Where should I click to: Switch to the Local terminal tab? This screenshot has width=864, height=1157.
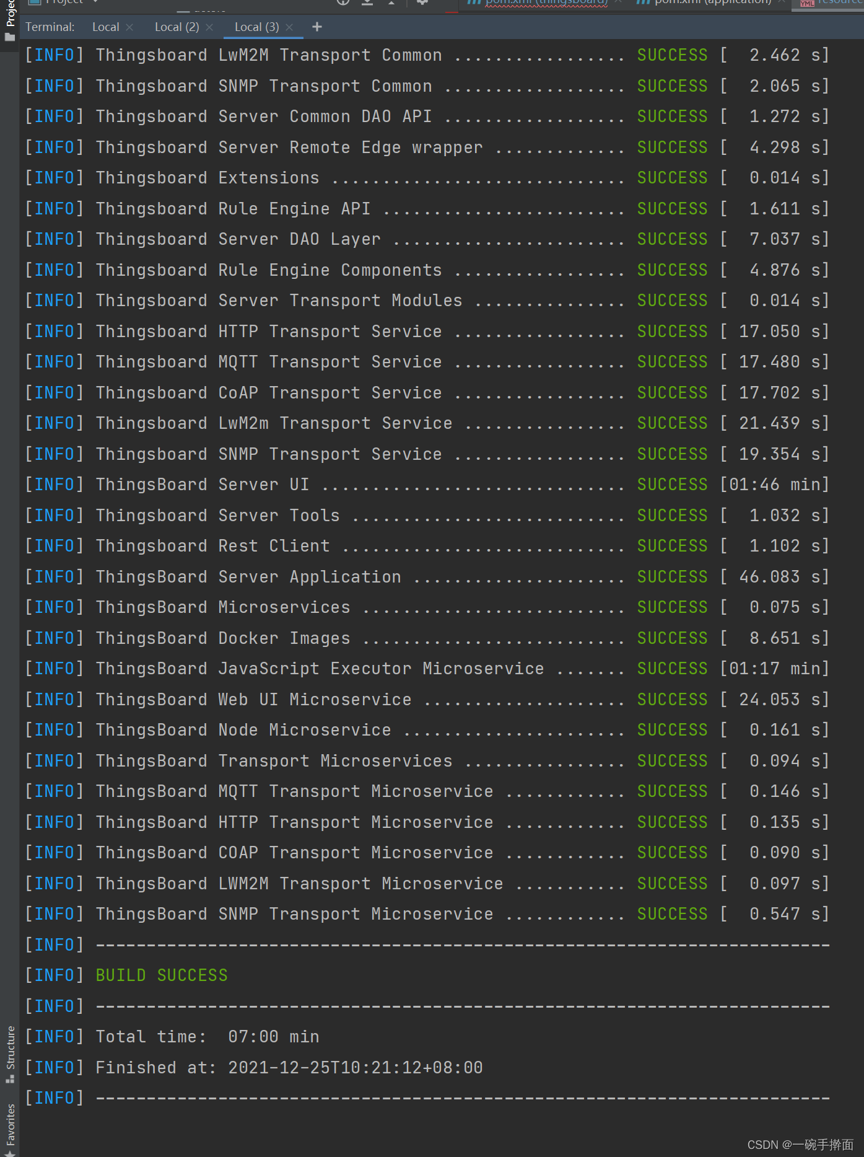pos(105,27)
